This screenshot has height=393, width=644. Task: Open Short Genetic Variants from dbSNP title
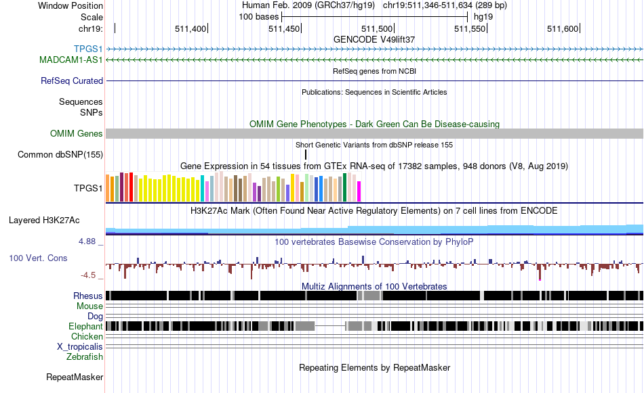(374, 145)
